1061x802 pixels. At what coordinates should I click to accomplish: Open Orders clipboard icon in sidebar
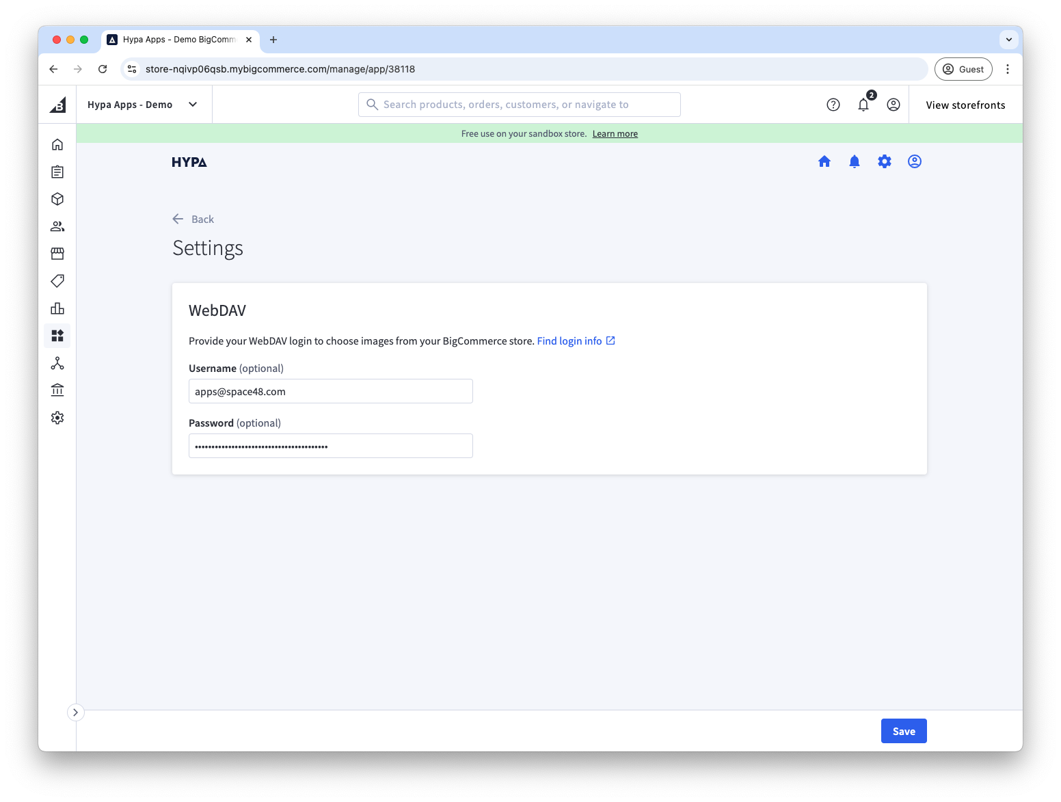(57, 172)
